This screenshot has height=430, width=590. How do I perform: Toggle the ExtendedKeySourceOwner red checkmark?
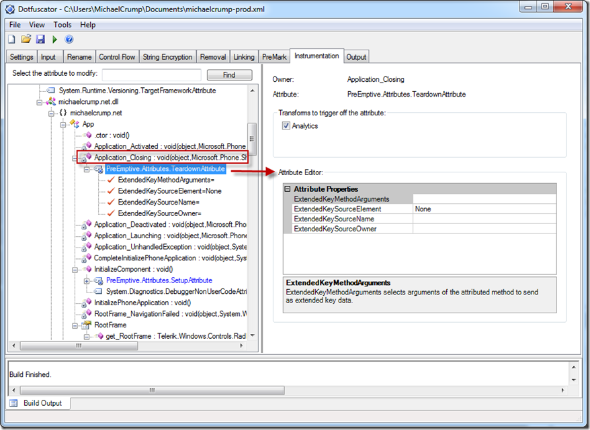[111, 213]
